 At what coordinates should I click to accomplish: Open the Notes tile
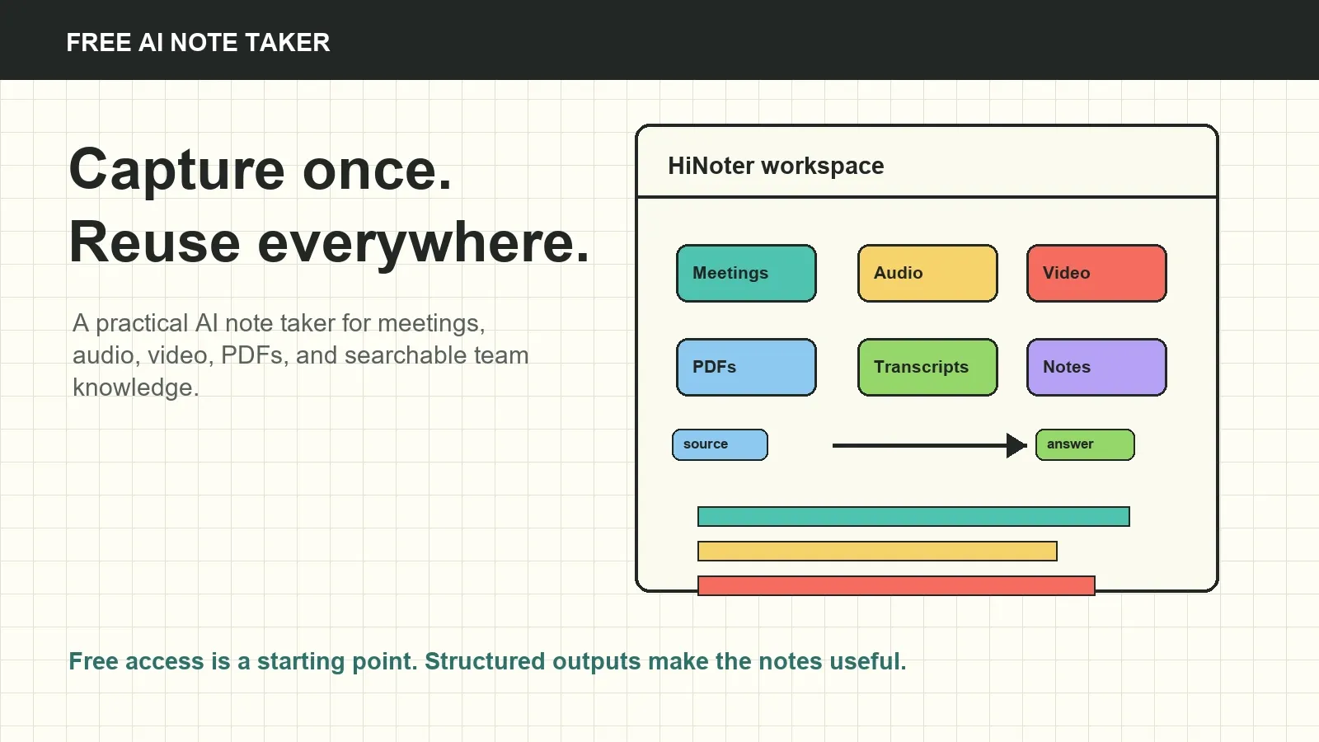pos(1096,367)
